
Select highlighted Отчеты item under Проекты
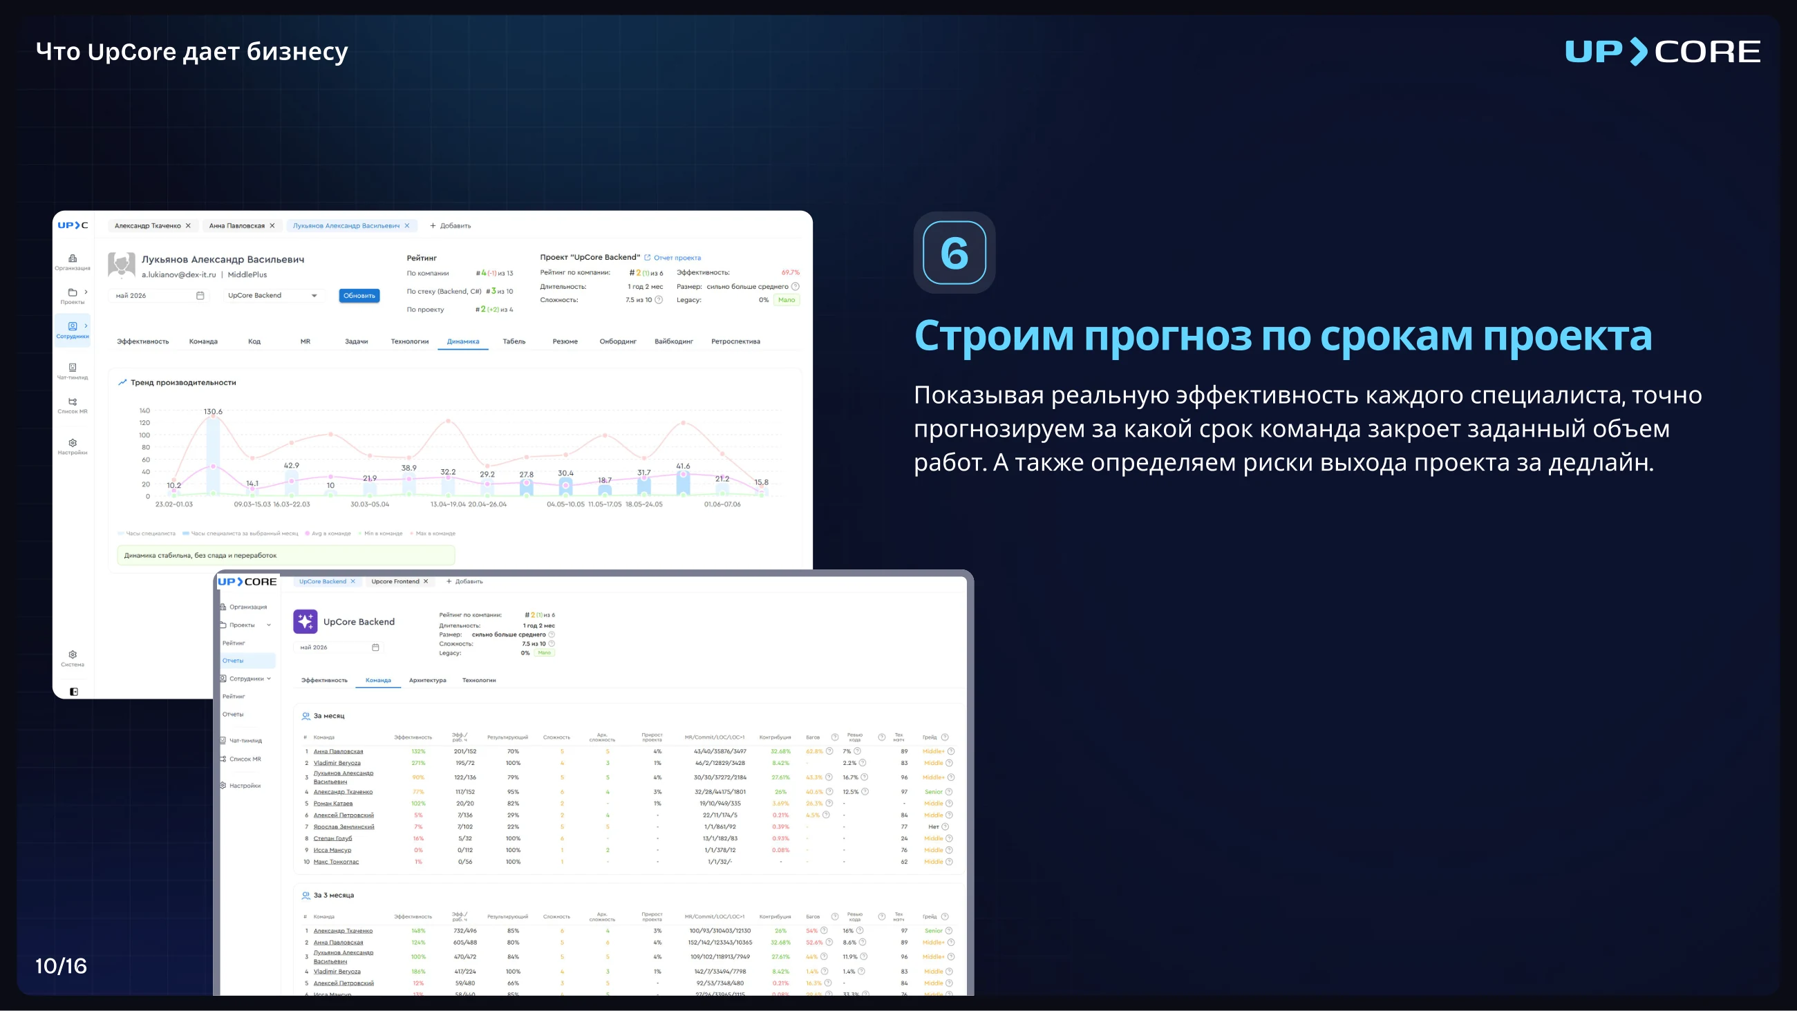coord(247,661)
